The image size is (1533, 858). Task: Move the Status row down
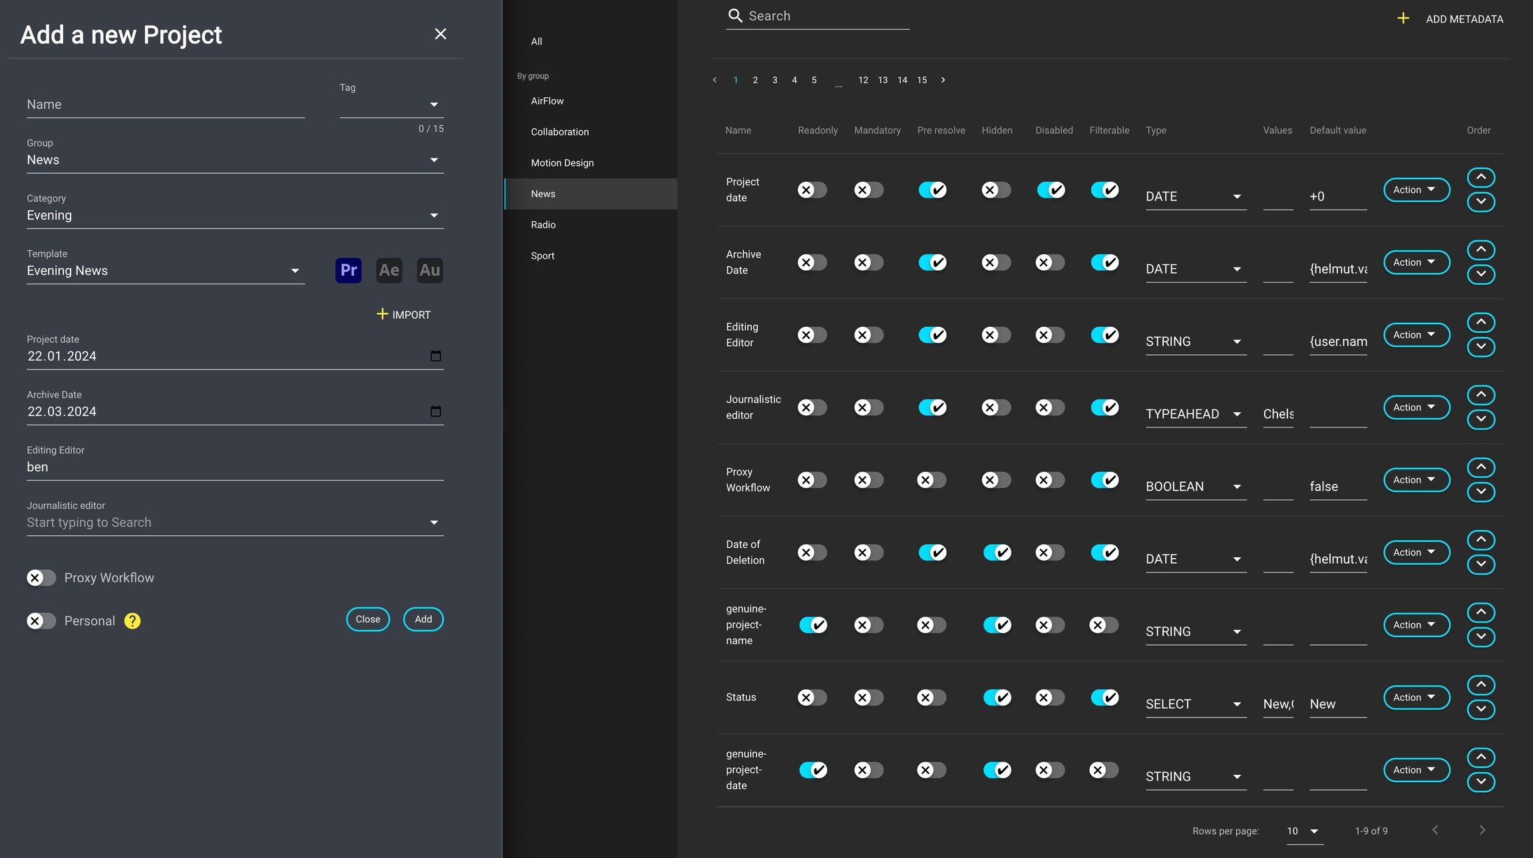(1480, 709)
